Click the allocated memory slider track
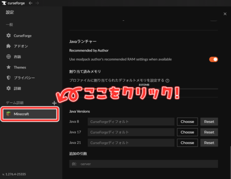Screen dimensions: 231x179 coord(143,89)
